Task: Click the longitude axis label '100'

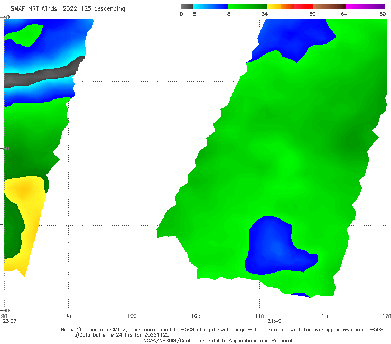Action: pyautogui.click(x=132, y=316)
